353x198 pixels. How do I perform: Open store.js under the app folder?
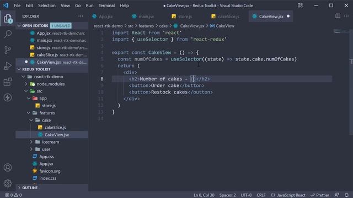[x=52, y=106]
